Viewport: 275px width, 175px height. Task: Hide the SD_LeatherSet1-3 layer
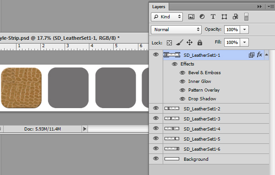click(x=156, y=118)
